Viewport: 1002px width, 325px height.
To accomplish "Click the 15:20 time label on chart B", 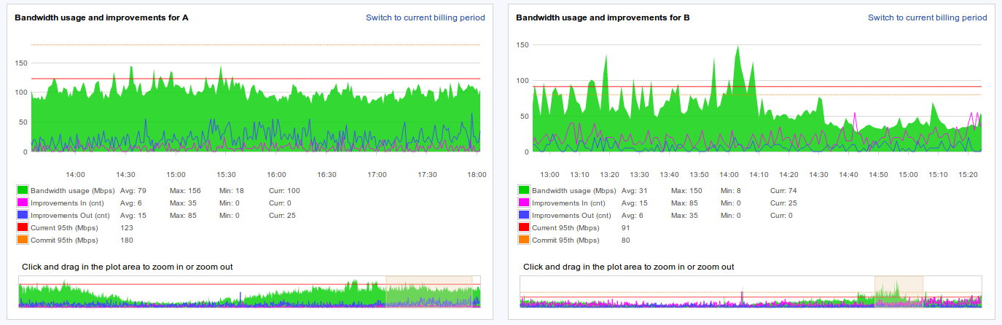I will [968, 175].
